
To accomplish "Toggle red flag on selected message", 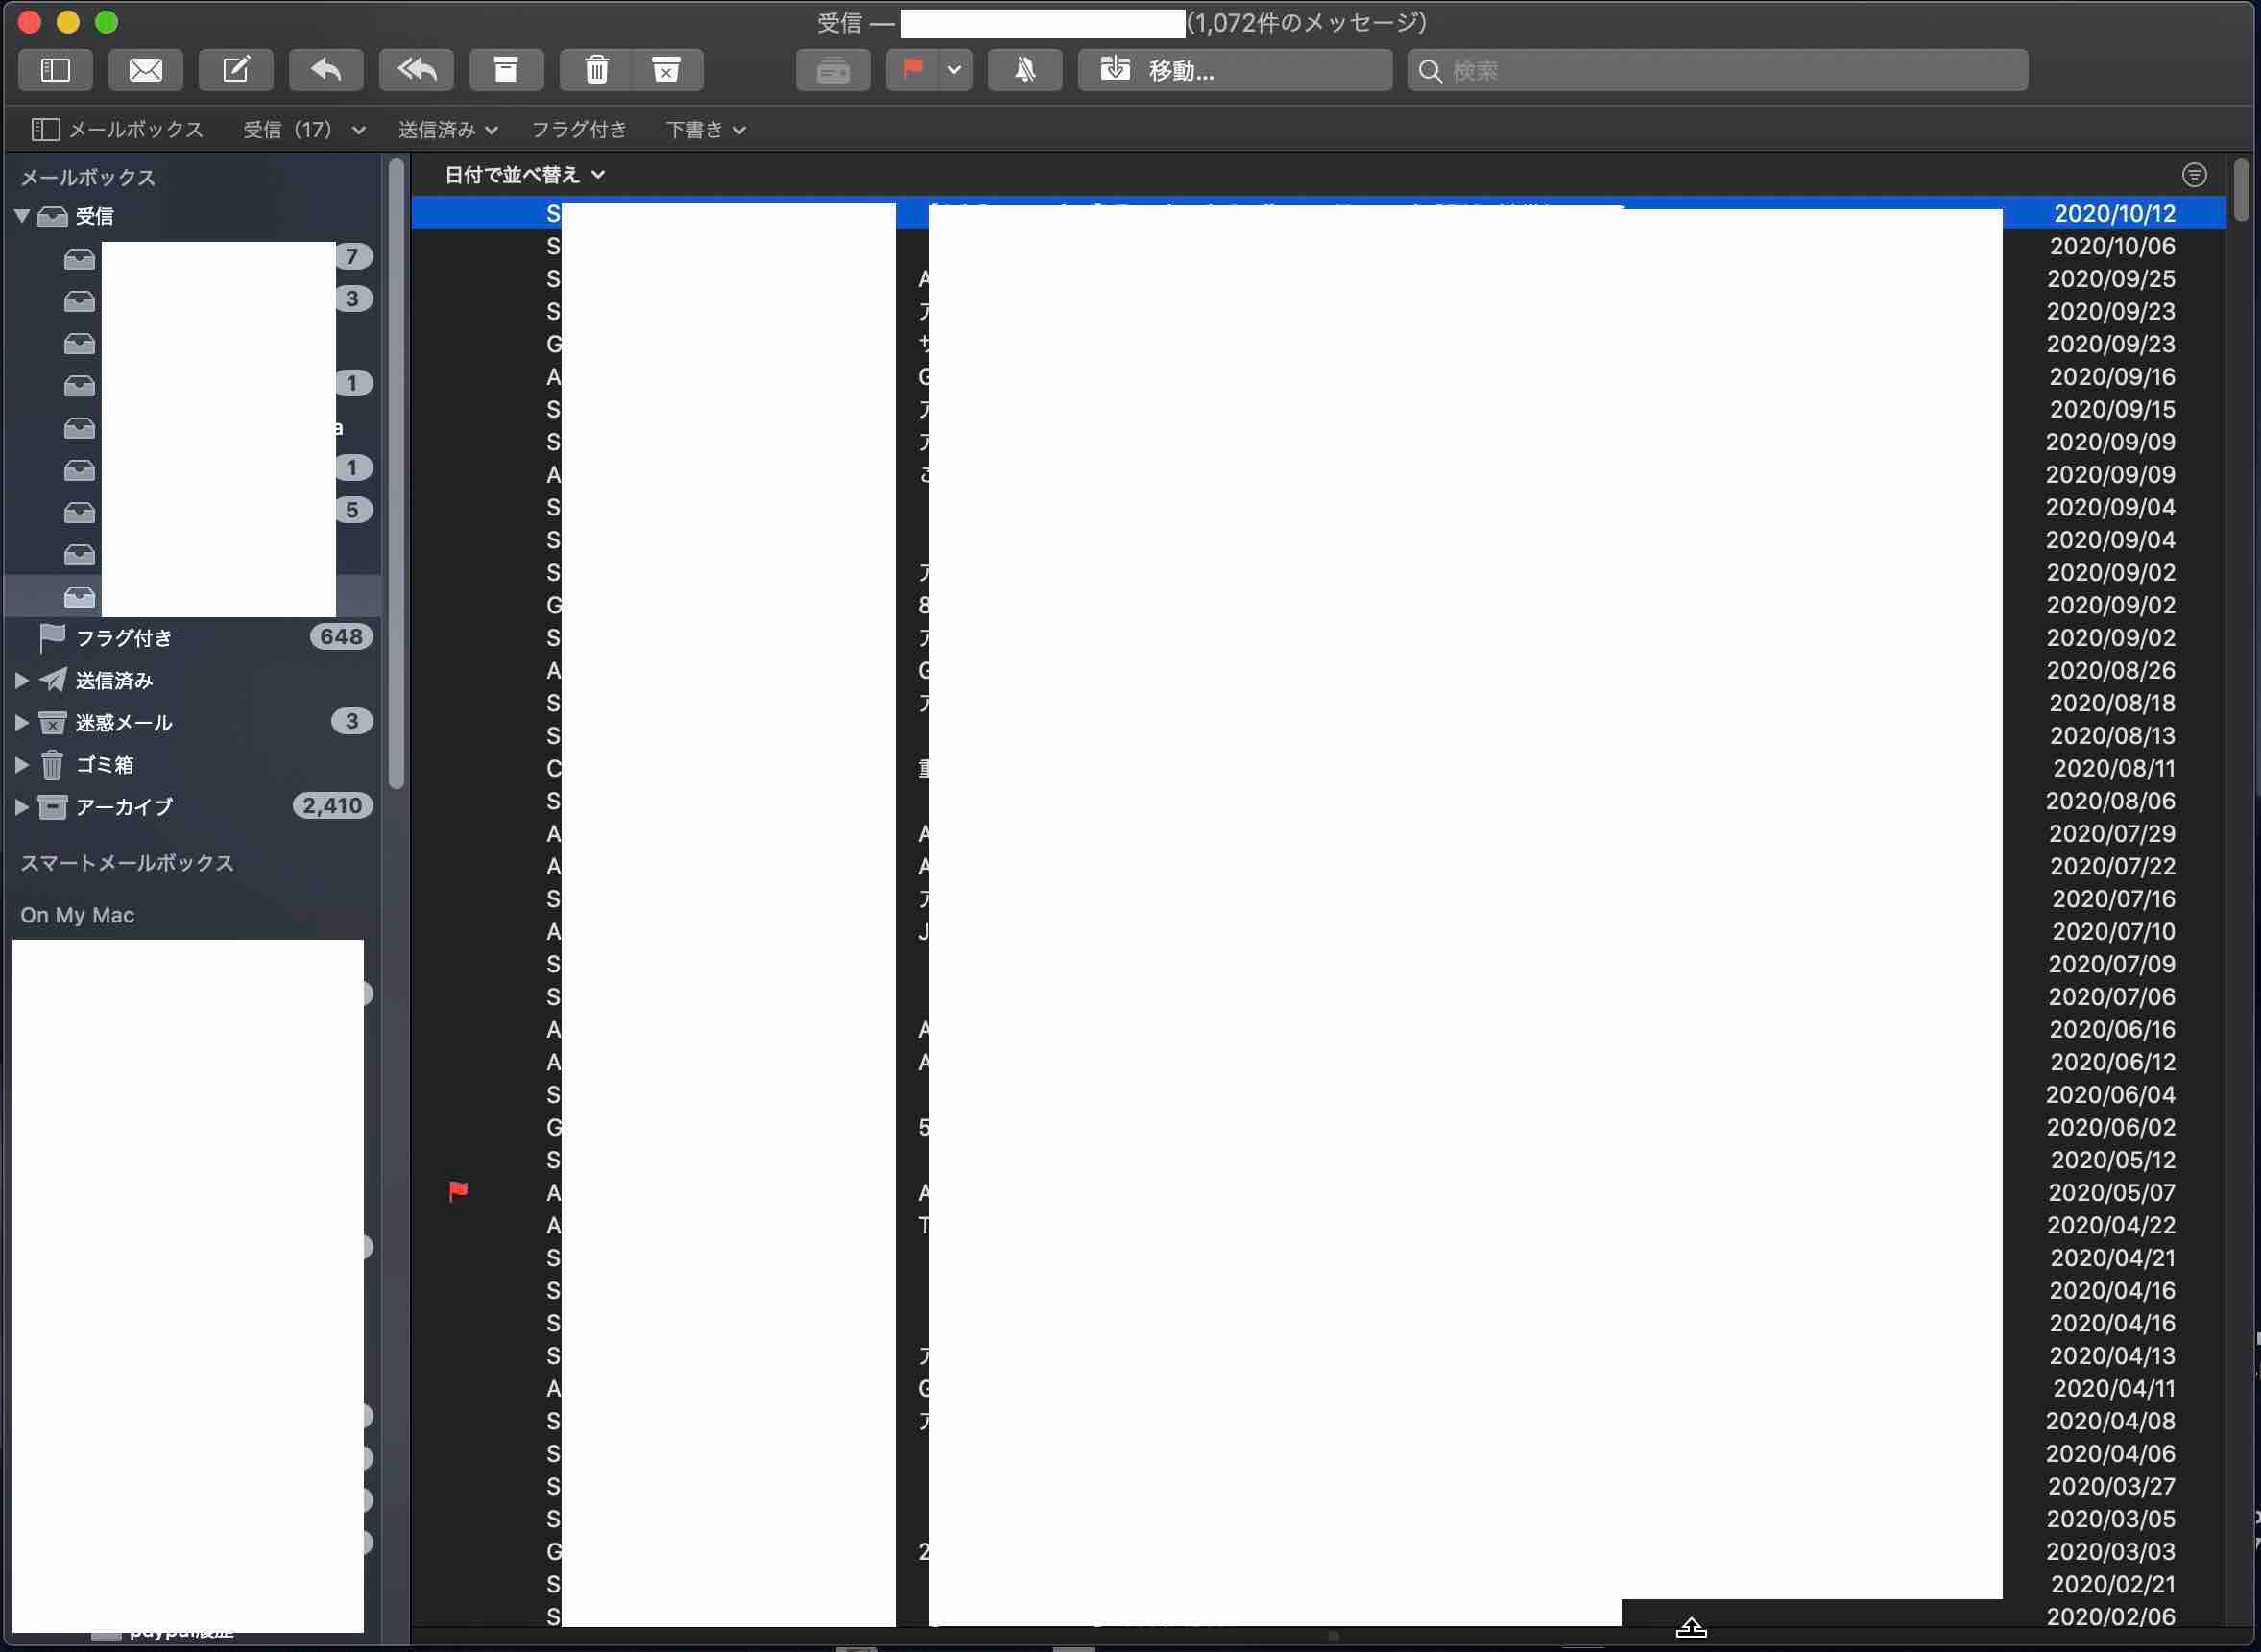I will pyautogui.click(x=912, y=70).
